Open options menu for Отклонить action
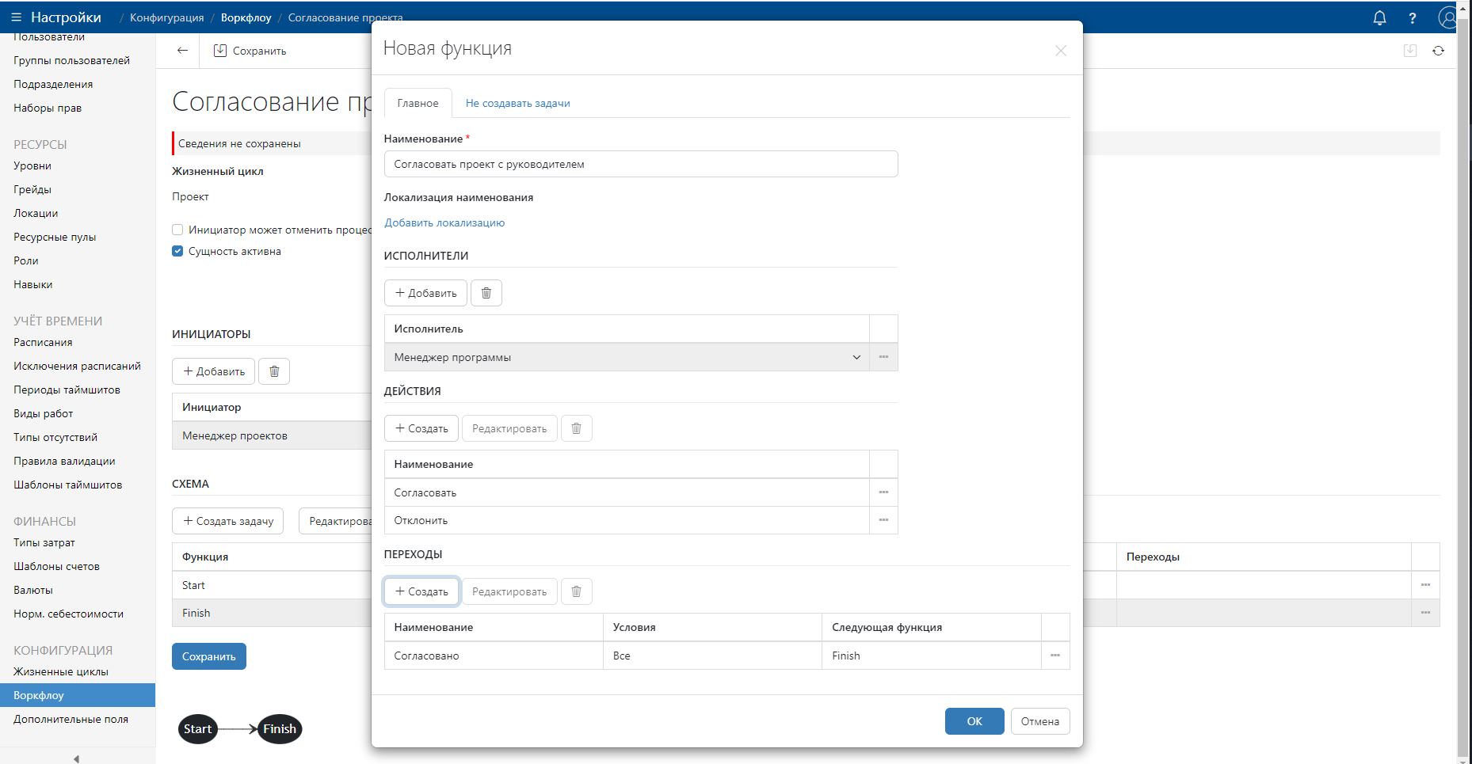1472x764 pixels. (x=883, y=520)
